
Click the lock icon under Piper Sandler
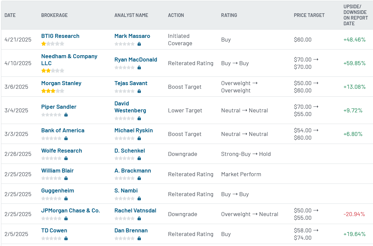[66, 115]
